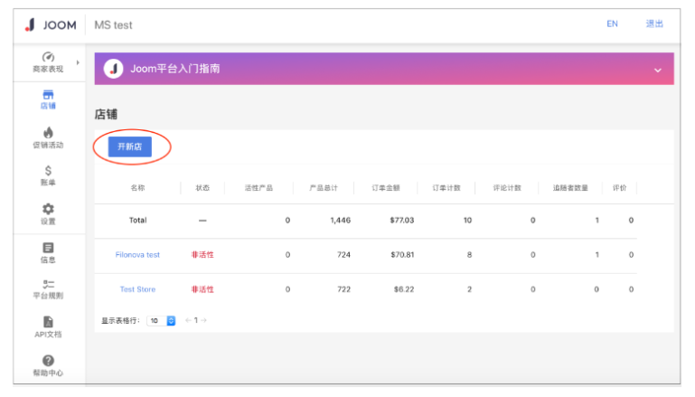
Task: Switch language to EN
Action: 612,24
